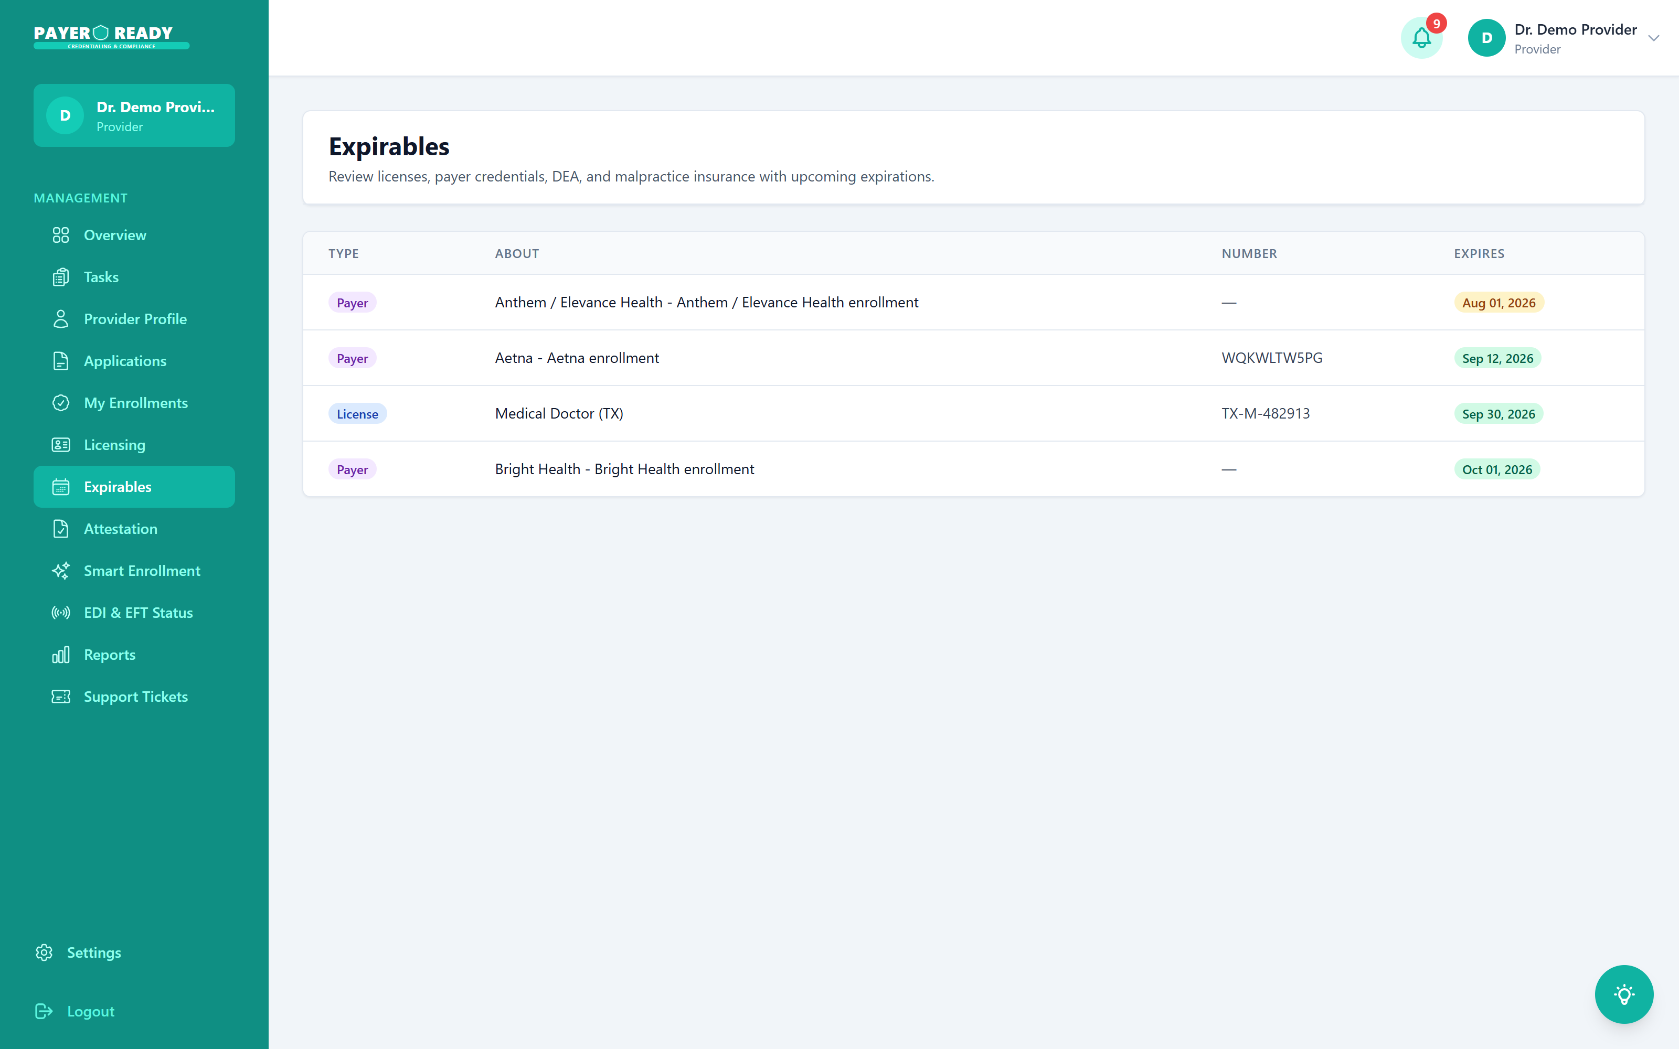Image resolution: width=1679 pixels, height=1049 pixels.
Task: Select the Applications sidebar link
Action: click(x=134, y=361)
